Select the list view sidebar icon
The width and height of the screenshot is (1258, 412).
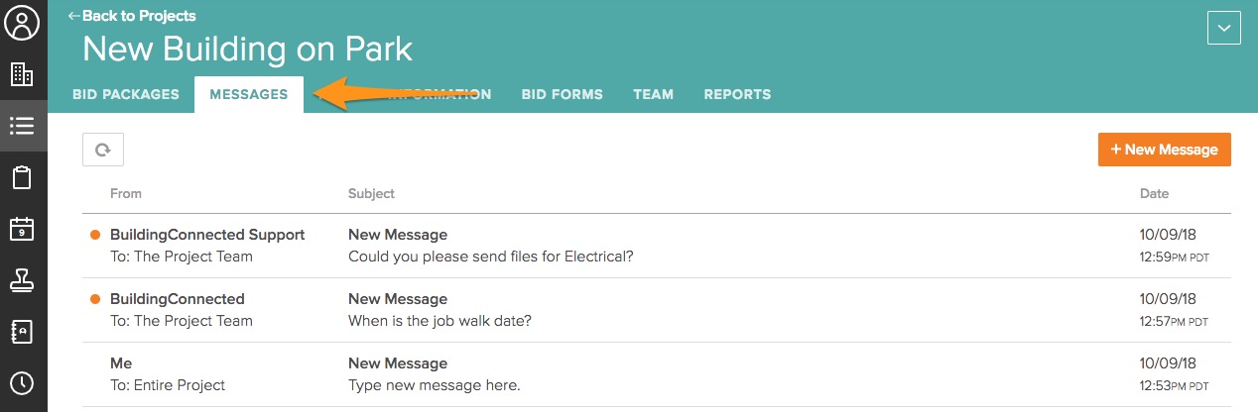(22, 126)
